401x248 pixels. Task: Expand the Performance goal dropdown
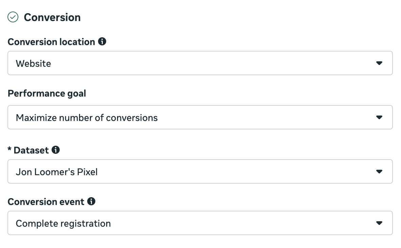[x=200, y=117]
